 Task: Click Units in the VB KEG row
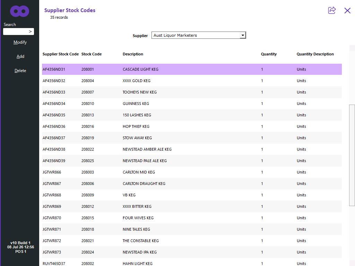coord(301,195)
